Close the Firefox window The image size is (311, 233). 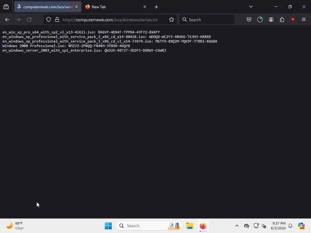[x=304, y=7]
